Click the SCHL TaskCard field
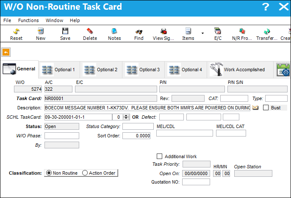The height and width of the screenshot is (198, 291). pos(78,117)
